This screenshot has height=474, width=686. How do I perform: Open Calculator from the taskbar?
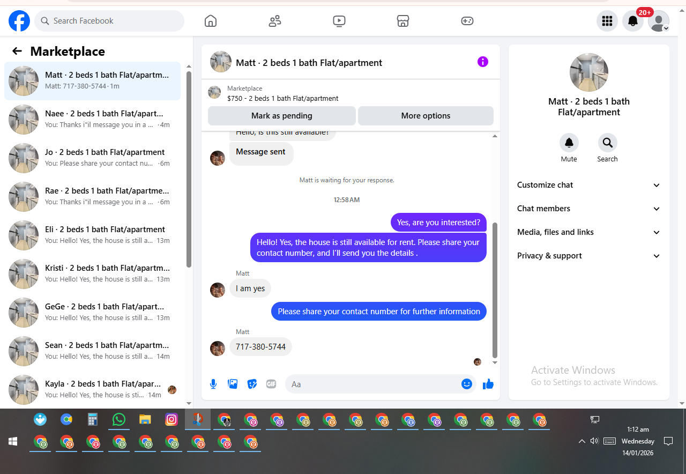93,419
